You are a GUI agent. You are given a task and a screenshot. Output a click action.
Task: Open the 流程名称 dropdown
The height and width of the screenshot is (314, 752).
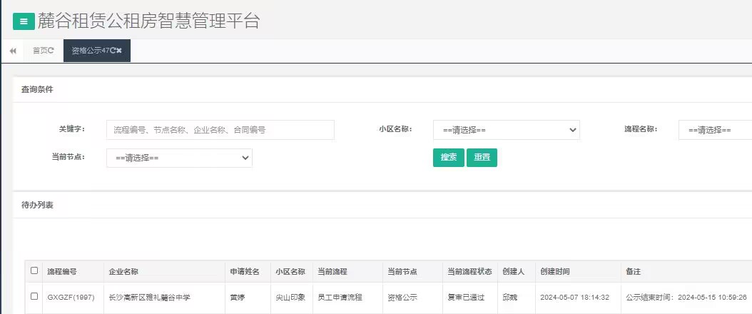pyautogui.click(x=714, y=130)
